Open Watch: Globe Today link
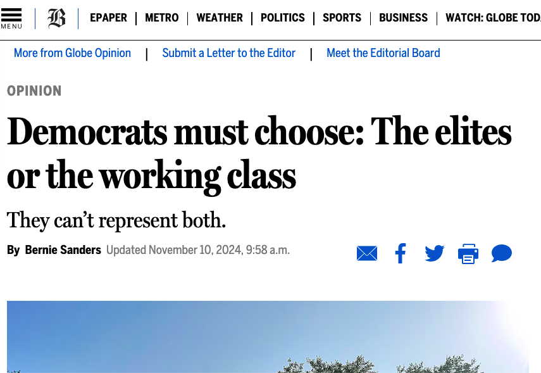 492,18
